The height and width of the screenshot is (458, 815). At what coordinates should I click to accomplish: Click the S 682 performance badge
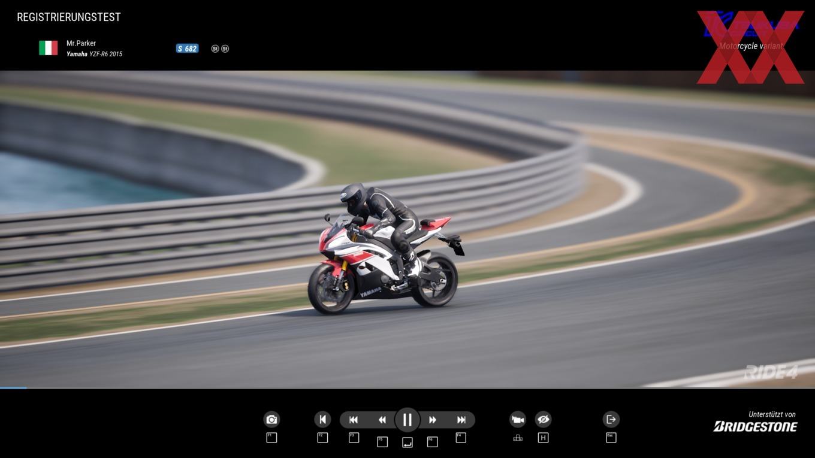pos(187,48)
